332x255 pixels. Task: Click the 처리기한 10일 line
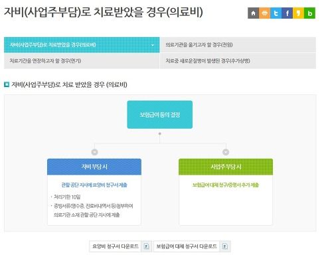click(67, 197)
